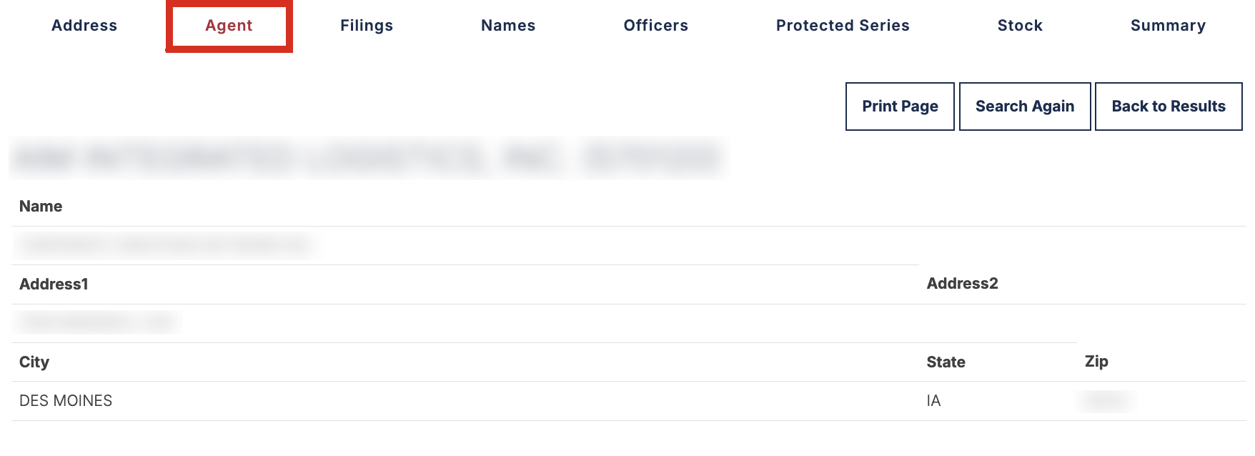Select the DES MOINES city value
The height and width of the screenshot is (456, 1255).
pyautogui.click(x=66, y=401)
